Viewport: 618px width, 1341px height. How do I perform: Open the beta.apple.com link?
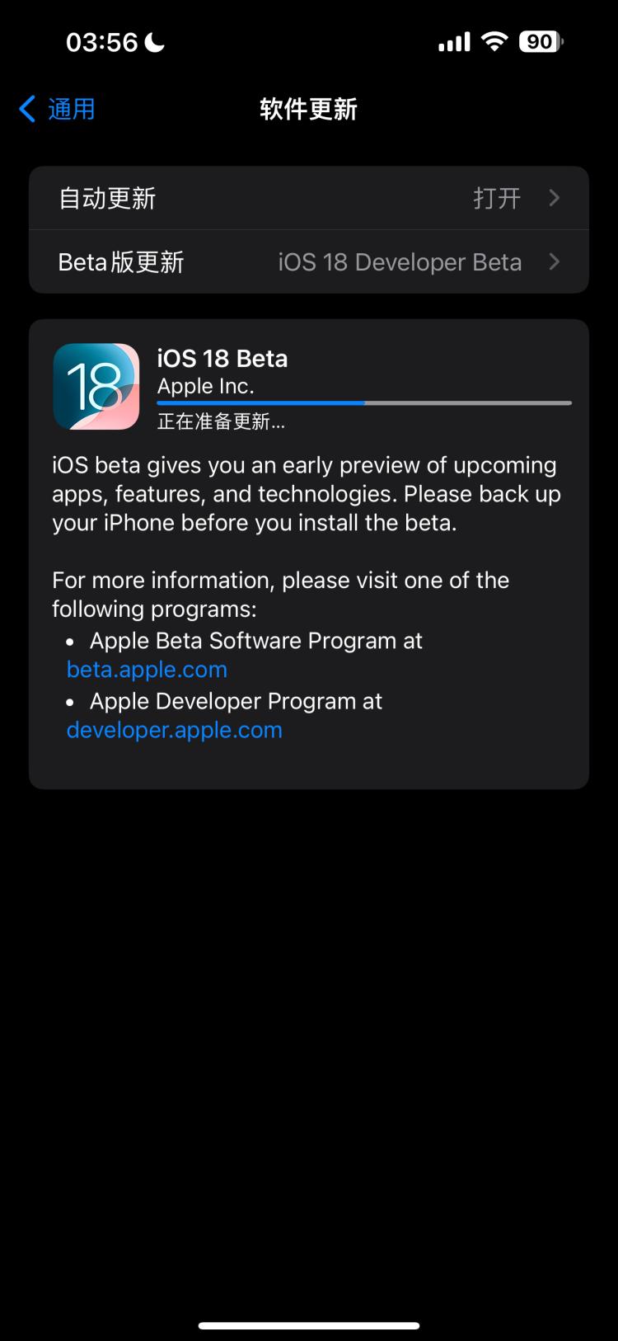[147, 670]
